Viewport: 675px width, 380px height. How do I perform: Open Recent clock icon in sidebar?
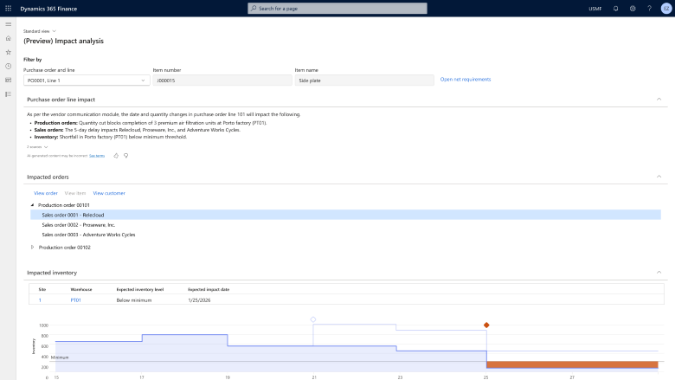point(8,67)
